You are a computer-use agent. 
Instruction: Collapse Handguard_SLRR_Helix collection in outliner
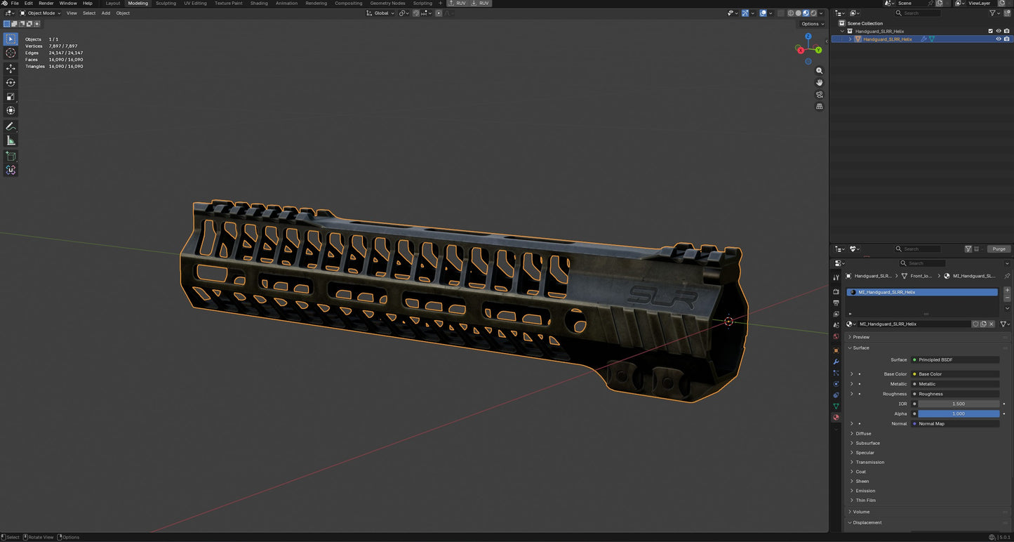(843, 31)
